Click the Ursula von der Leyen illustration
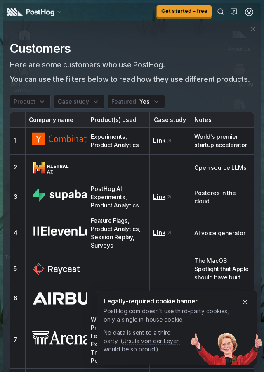 [226, 349]
